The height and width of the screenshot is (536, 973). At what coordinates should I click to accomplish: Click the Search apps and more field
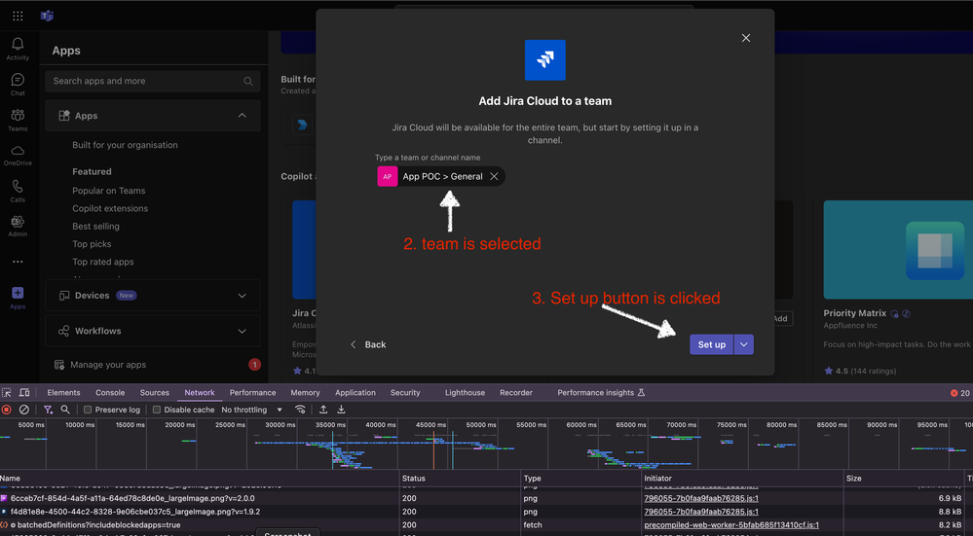(153, 81)
